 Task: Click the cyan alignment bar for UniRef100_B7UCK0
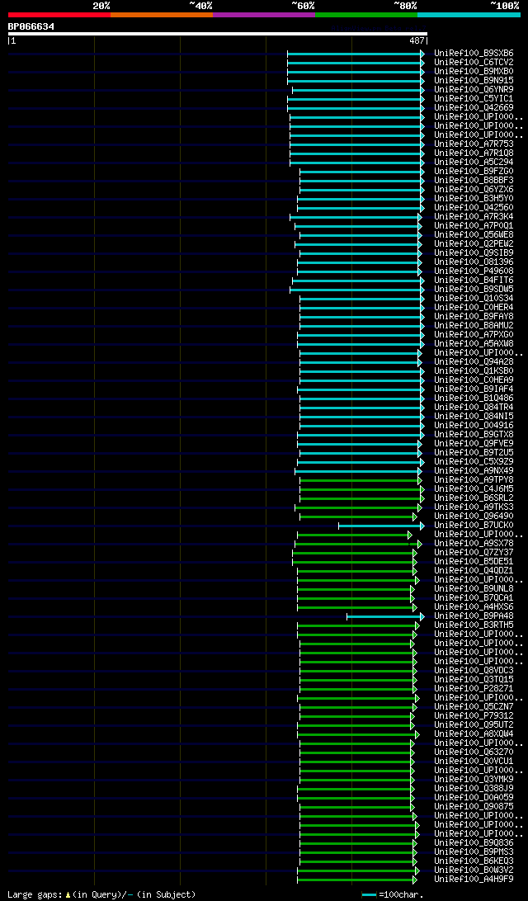tap(381, 526)
